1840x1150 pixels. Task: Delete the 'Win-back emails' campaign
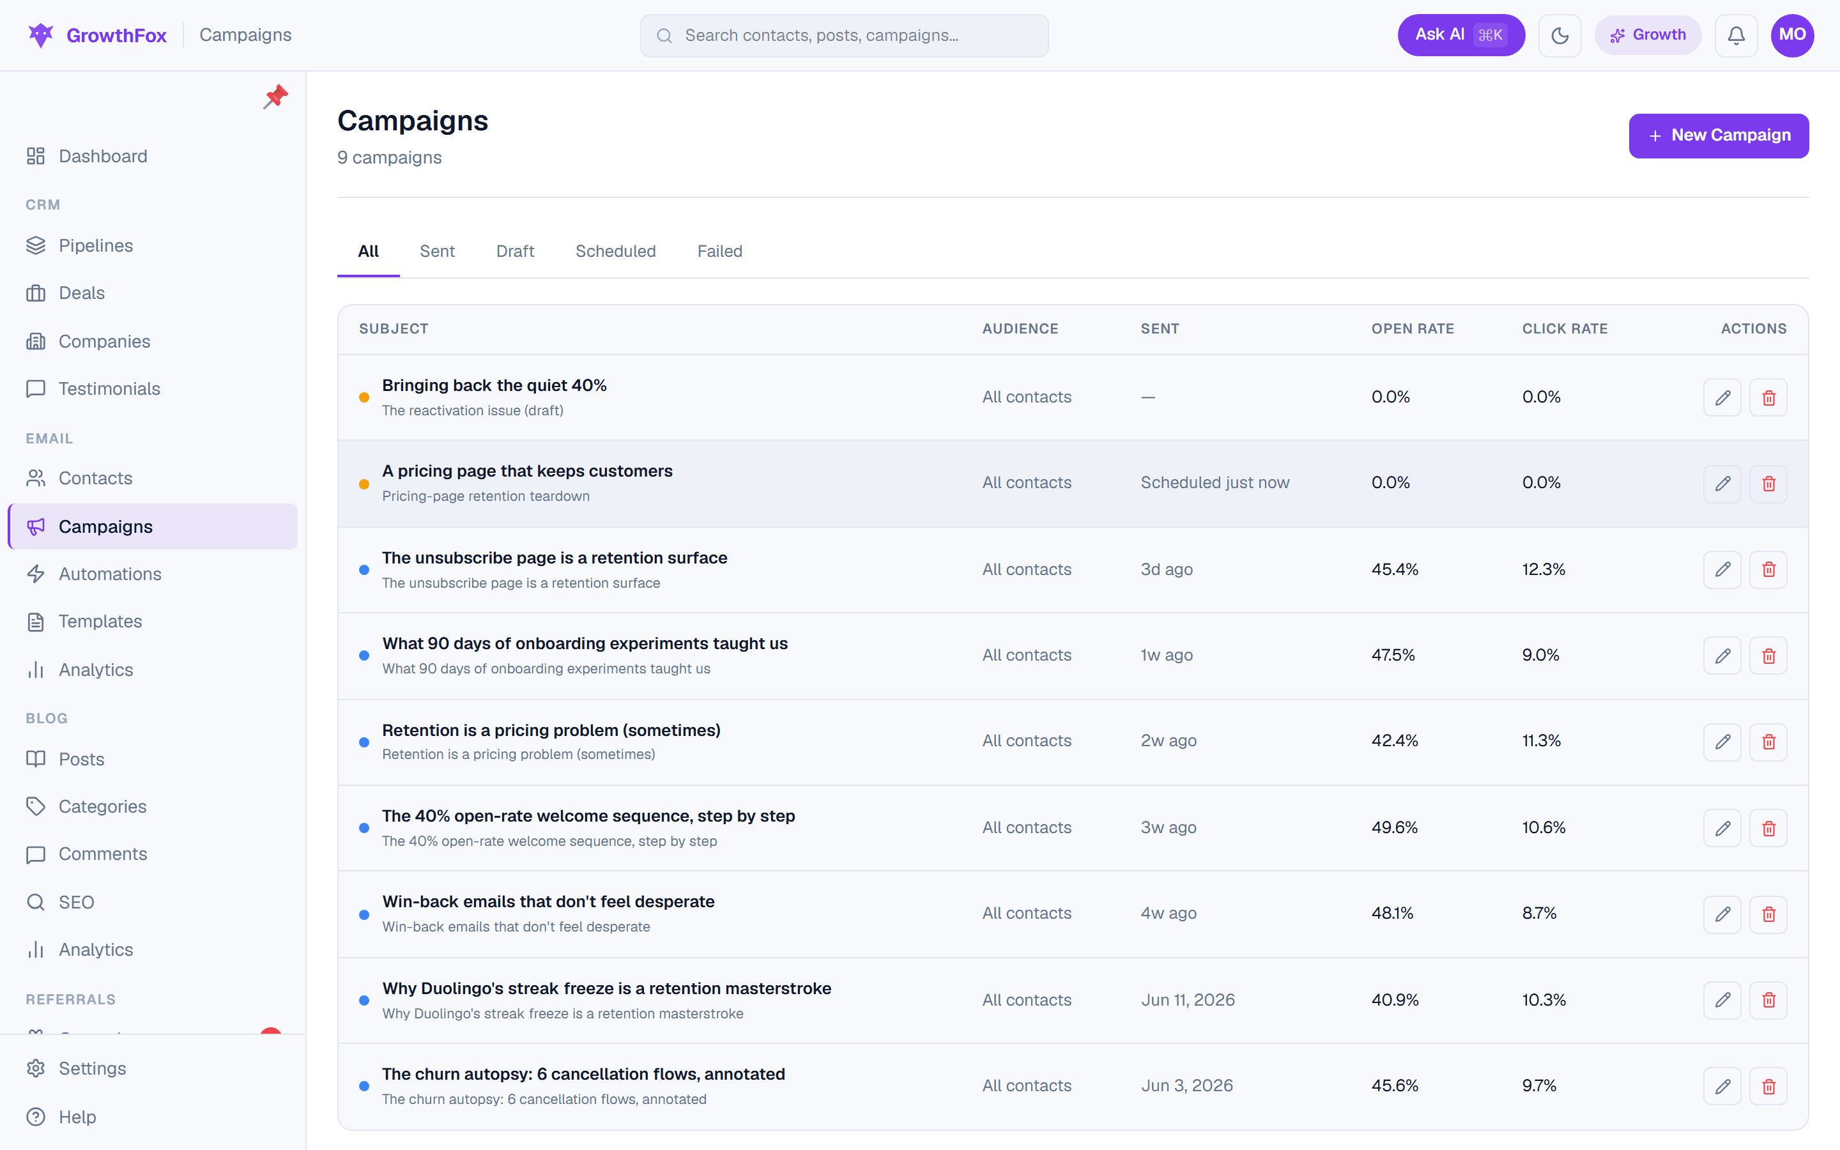1768,914
